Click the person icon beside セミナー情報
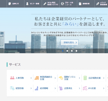The height and width of the screenshot is (101, 108). 27,4
